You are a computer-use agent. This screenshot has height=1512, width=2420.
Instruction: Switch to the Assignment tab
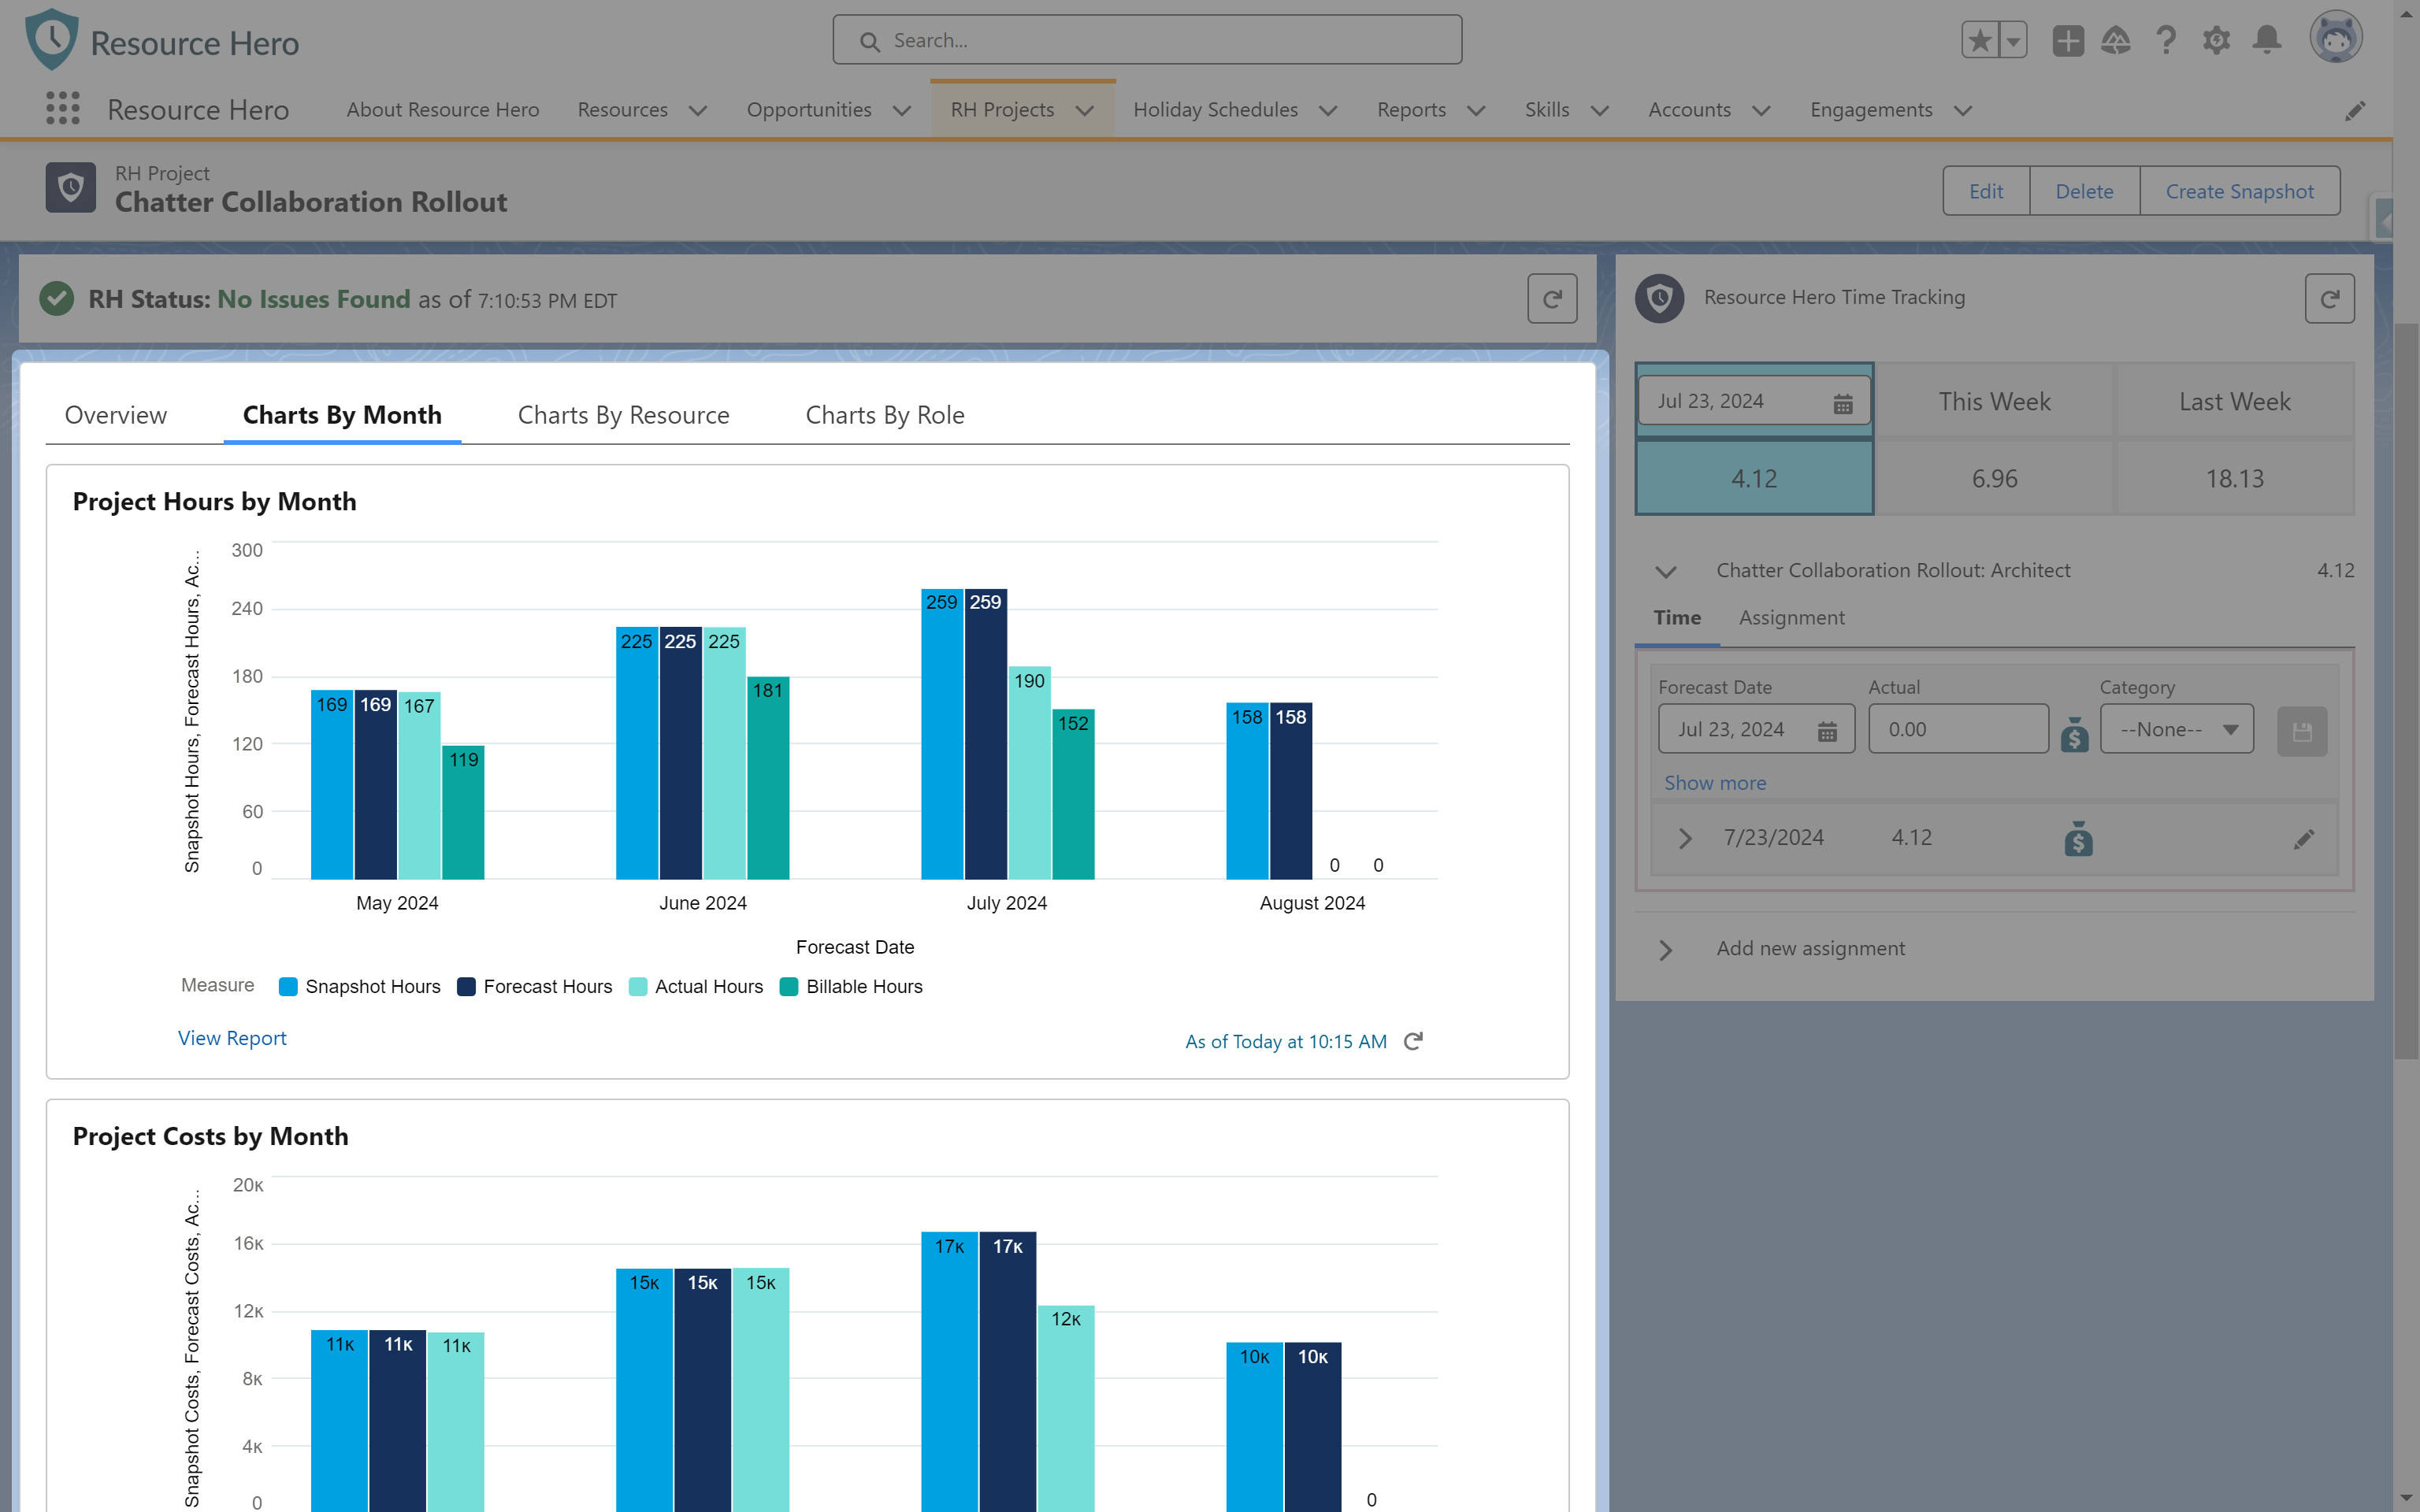(1791, 618)
